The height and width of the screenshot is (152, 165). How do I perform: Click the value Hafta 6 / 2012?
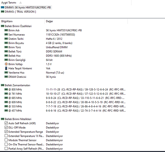click(x=54, y=39)
